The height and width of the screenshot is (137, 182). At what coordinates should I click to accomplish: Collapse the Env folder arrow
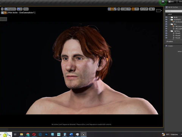pyautogui.click(x=170, y=24)
